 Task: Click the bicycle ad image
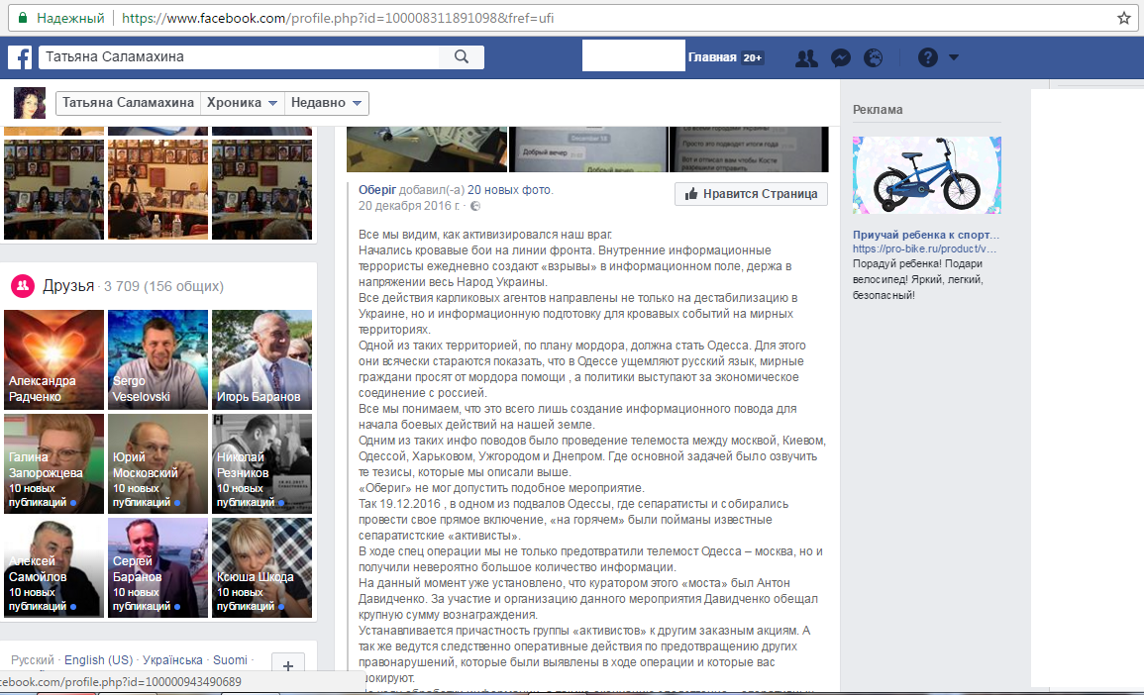point(926,175)
